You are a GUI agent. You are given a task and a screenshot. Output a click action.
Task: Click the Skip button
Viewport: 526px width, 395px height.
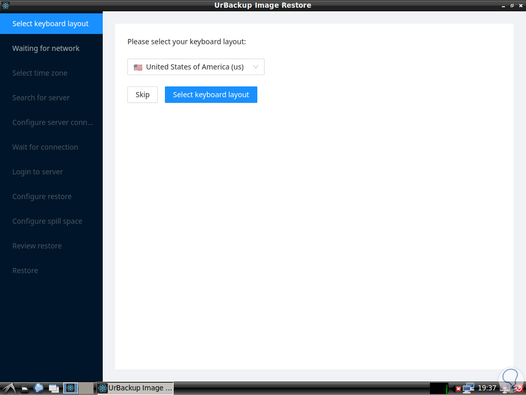142,95
